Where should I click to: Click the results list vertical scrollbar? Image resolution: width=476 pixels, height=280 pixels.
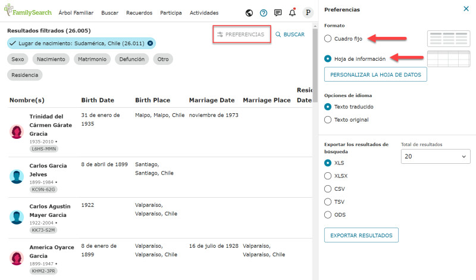pyautogui.click(x=315, y=66)
